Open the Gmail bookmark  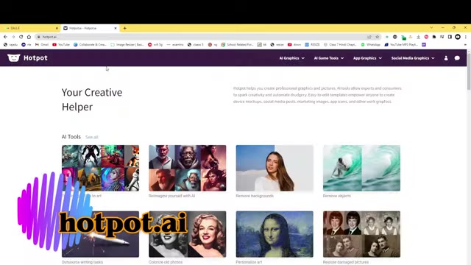(x=42, y=44)
